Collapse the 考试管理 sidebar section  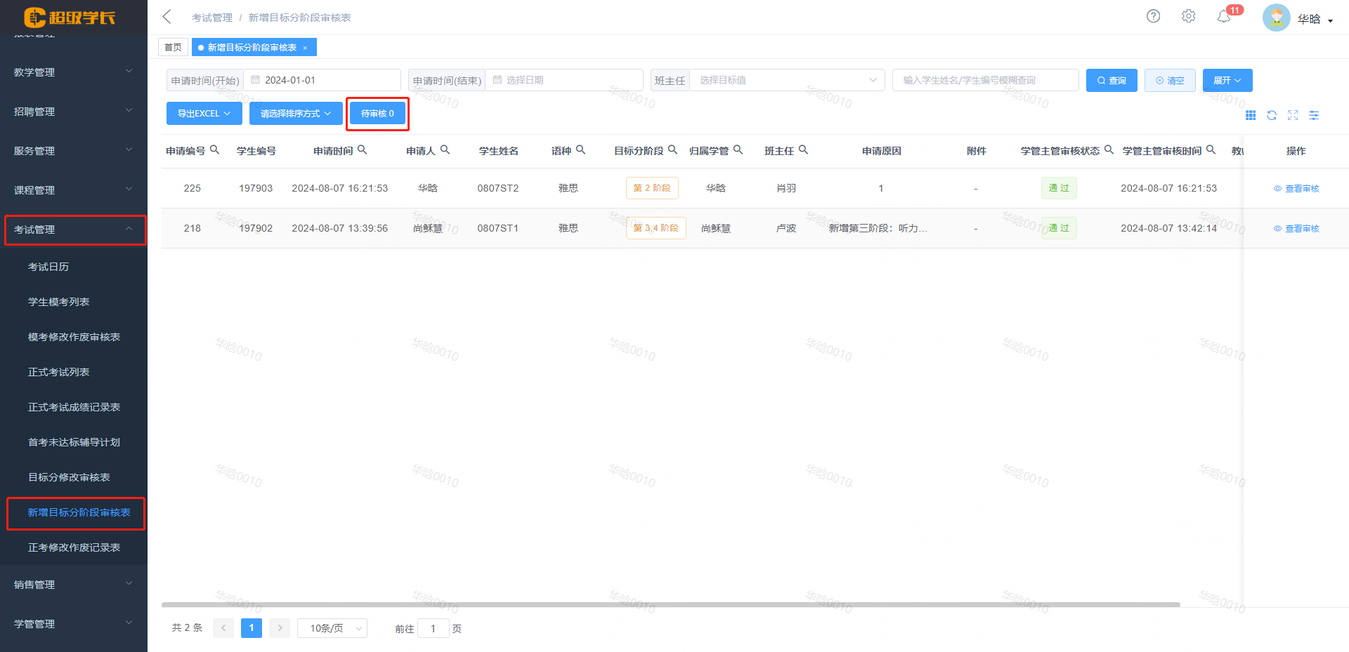75,229
